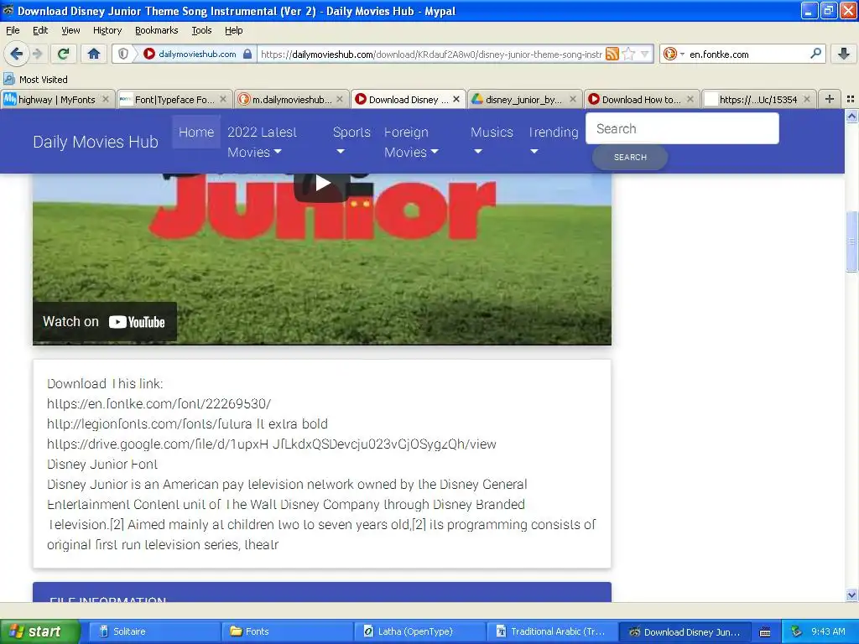859x644 pixels.
Task: Expand the Musics dropdown menu
Action: [x=492, y=142]
